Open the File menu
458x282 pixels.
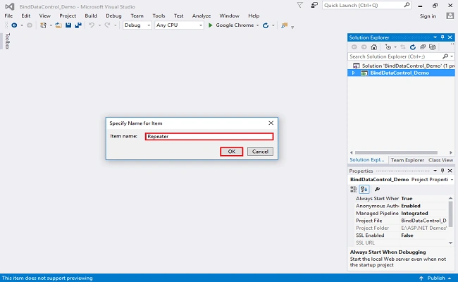click(x=8, y=16)
